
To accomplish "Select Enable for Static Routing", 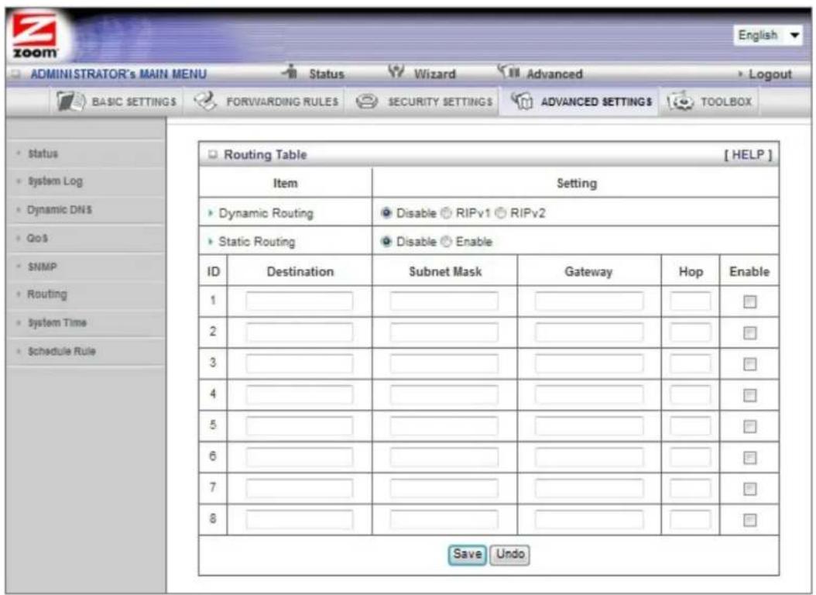I will pyautogui.click(x=446, y=242).
